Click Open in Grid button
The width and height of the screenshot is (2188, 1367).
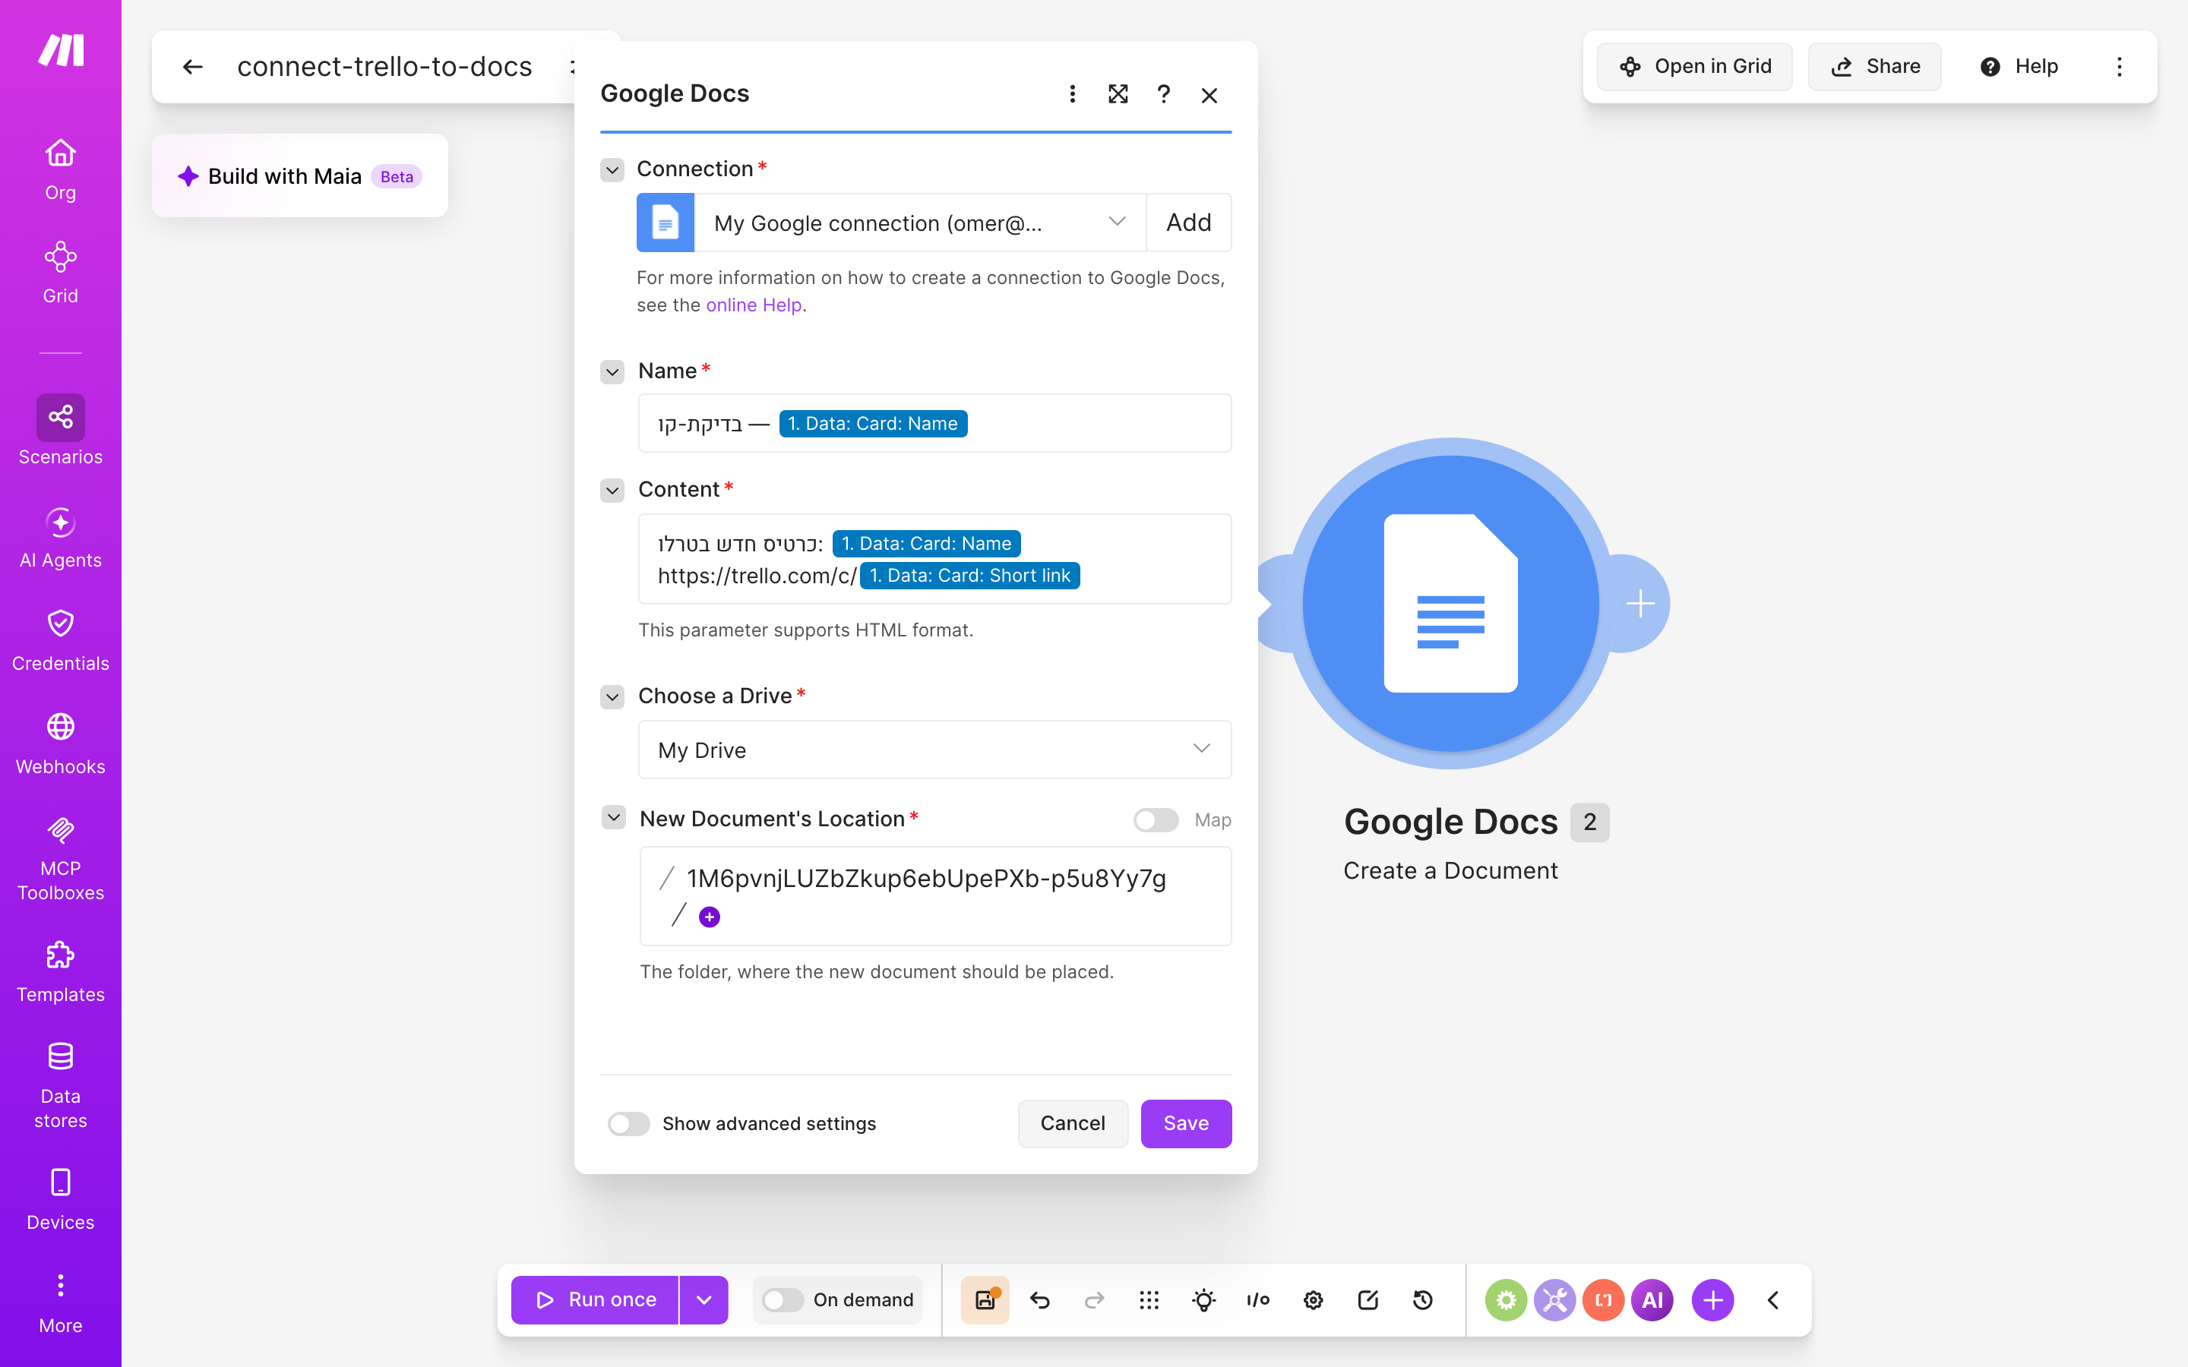[1694, 67]
